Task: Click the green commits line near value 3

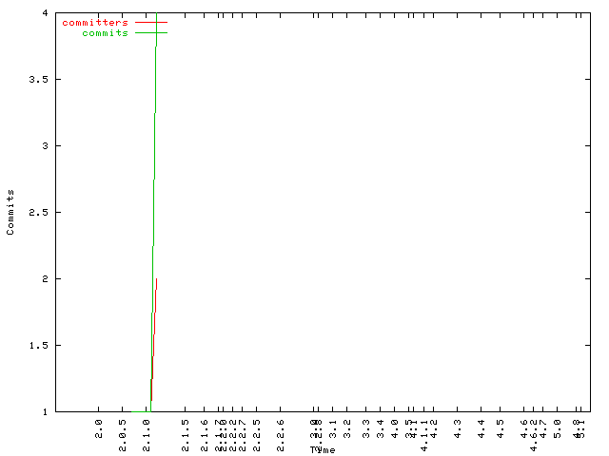Action: 154,145
